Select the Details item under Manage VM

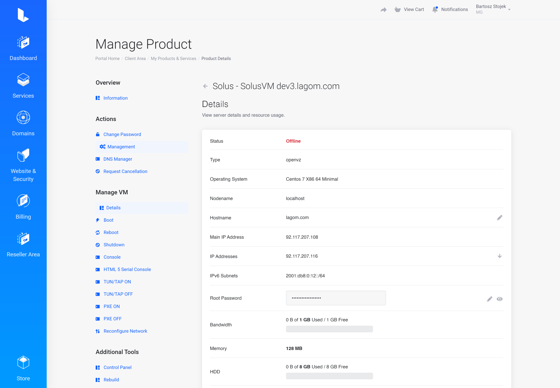point(142,208)
